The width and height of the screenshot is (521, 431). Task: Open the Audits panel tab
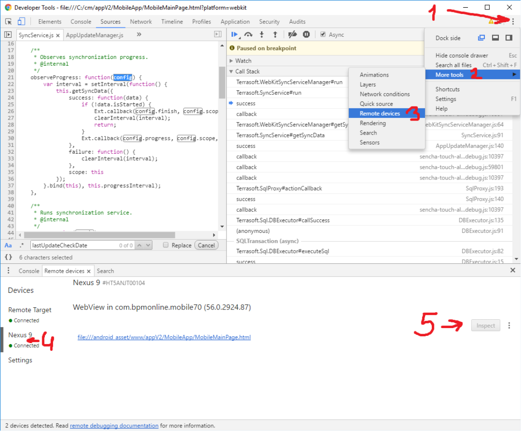[297, 22]
